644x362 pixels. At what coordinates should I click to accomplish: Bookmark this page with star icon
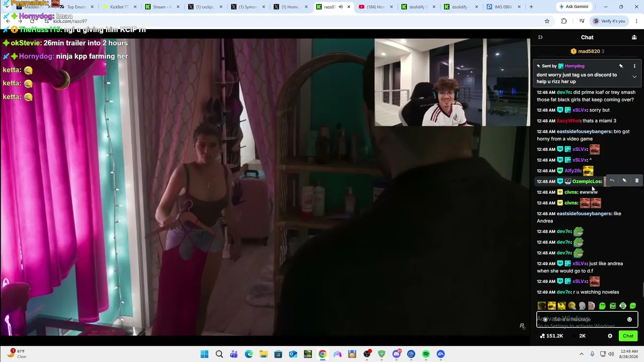point(547,21)
